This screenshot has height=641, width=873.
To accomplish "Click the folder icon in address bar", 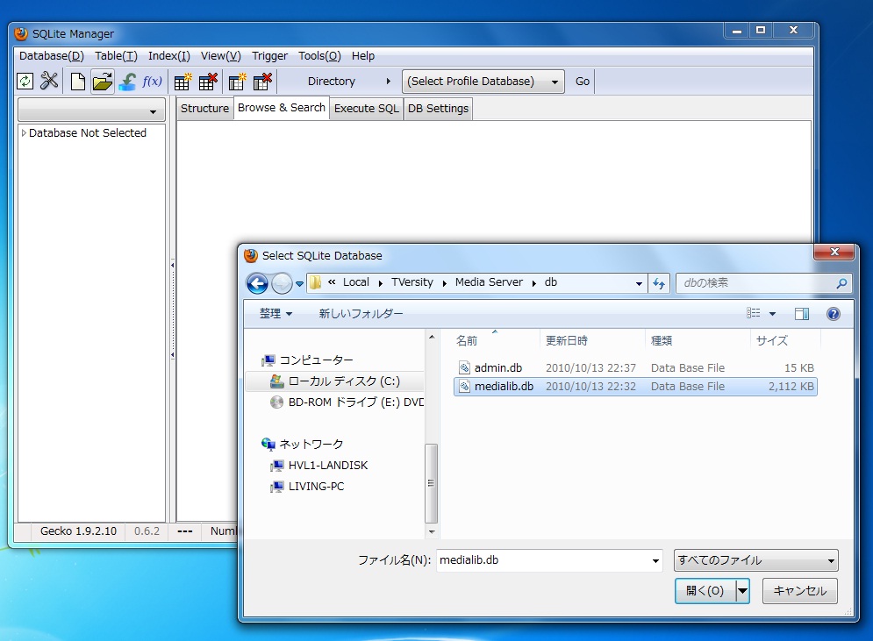I will [315, 282].
